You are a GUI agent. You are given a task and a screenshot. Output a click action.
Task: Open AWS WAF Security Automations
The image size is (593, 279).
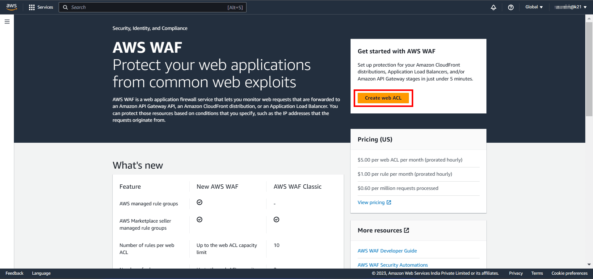[393, 265]
